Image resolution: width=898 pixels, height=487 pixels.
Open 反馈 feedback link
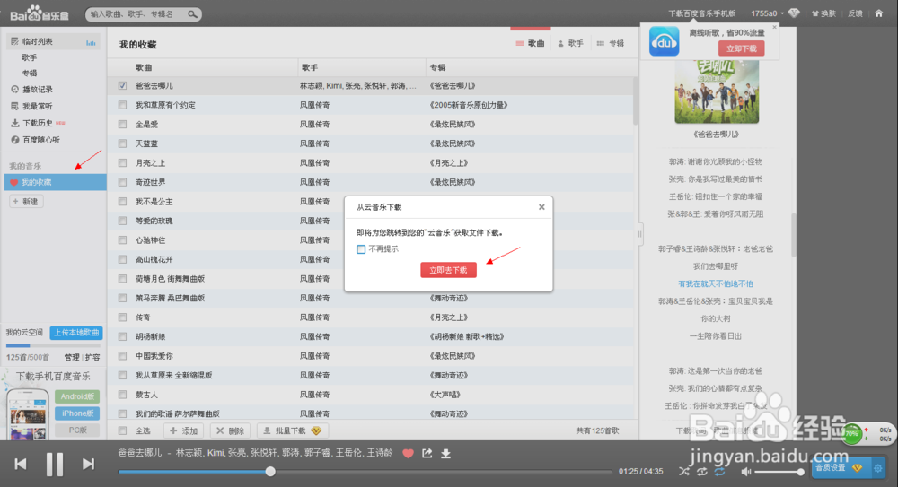pyautogui.click(x=855, y=13)
